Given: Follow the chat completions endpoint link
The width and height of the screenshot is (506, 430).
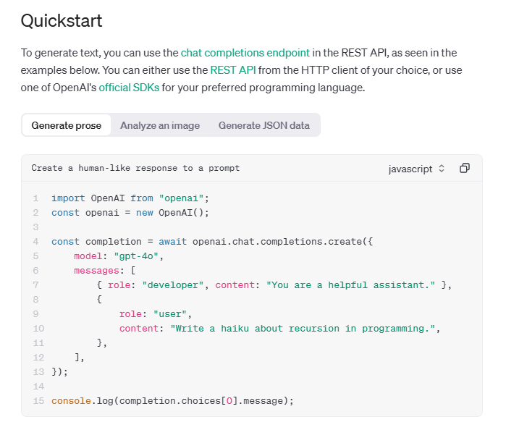Looking at the screenshot, I should tap(245, 53).
